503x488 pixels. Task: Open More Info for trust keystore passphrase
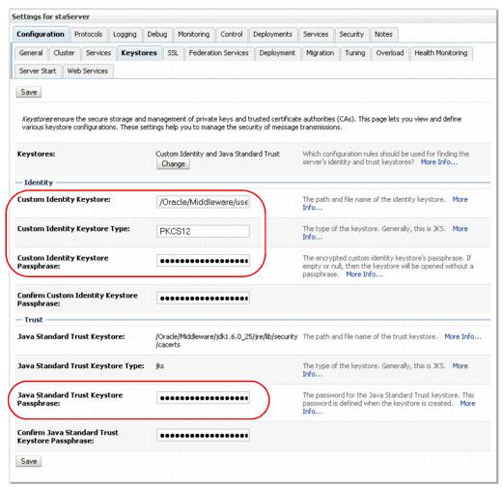pos(467,403)
